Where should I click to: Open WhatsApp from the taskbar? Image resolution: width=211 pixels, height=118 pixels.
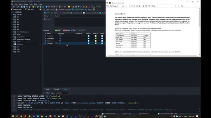coord(29,116)
